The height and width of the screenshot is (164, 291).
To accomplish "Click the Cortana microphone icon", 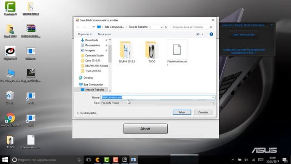I will 79,160.
